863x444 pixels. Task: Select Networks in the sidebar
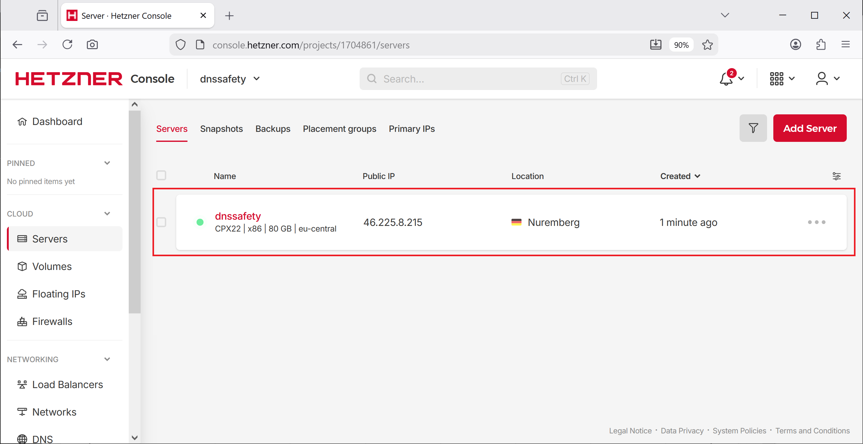coord(54,412)
